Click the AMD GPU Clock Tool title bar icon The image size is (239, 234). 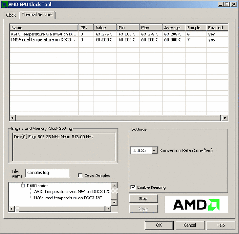[x=5, y=4]
